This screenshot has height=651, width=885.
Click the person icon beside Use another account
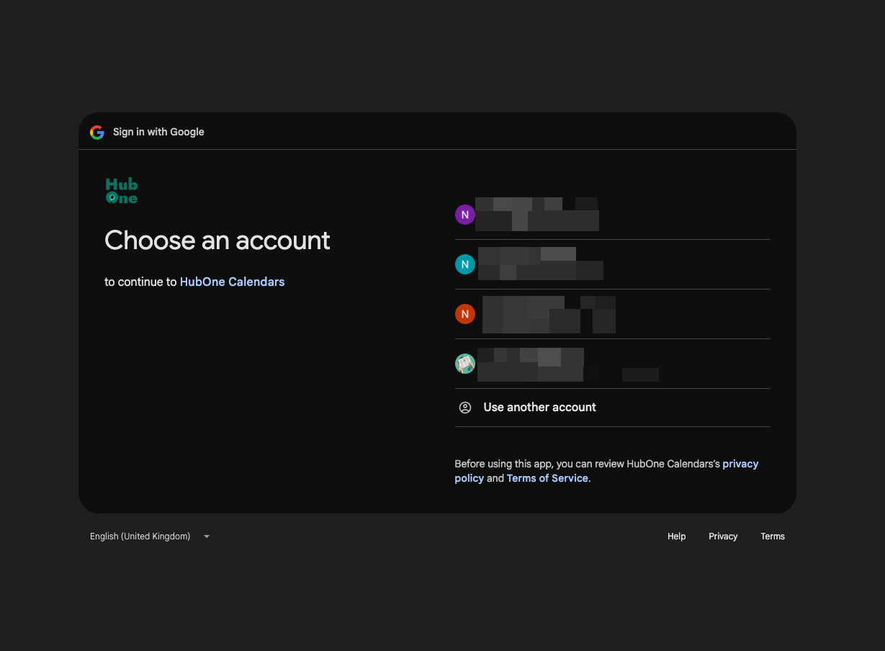tap(465, 408)
